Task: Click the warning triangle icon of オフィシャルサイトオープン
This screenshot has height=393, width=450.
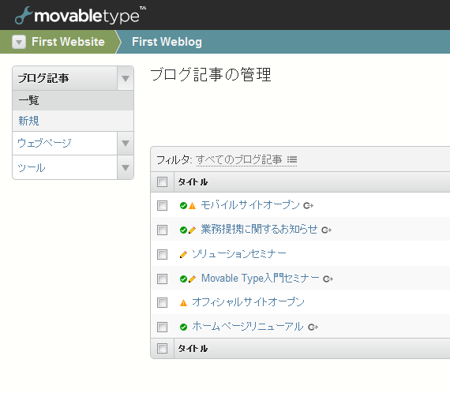Action: click(x=183, y=302)
